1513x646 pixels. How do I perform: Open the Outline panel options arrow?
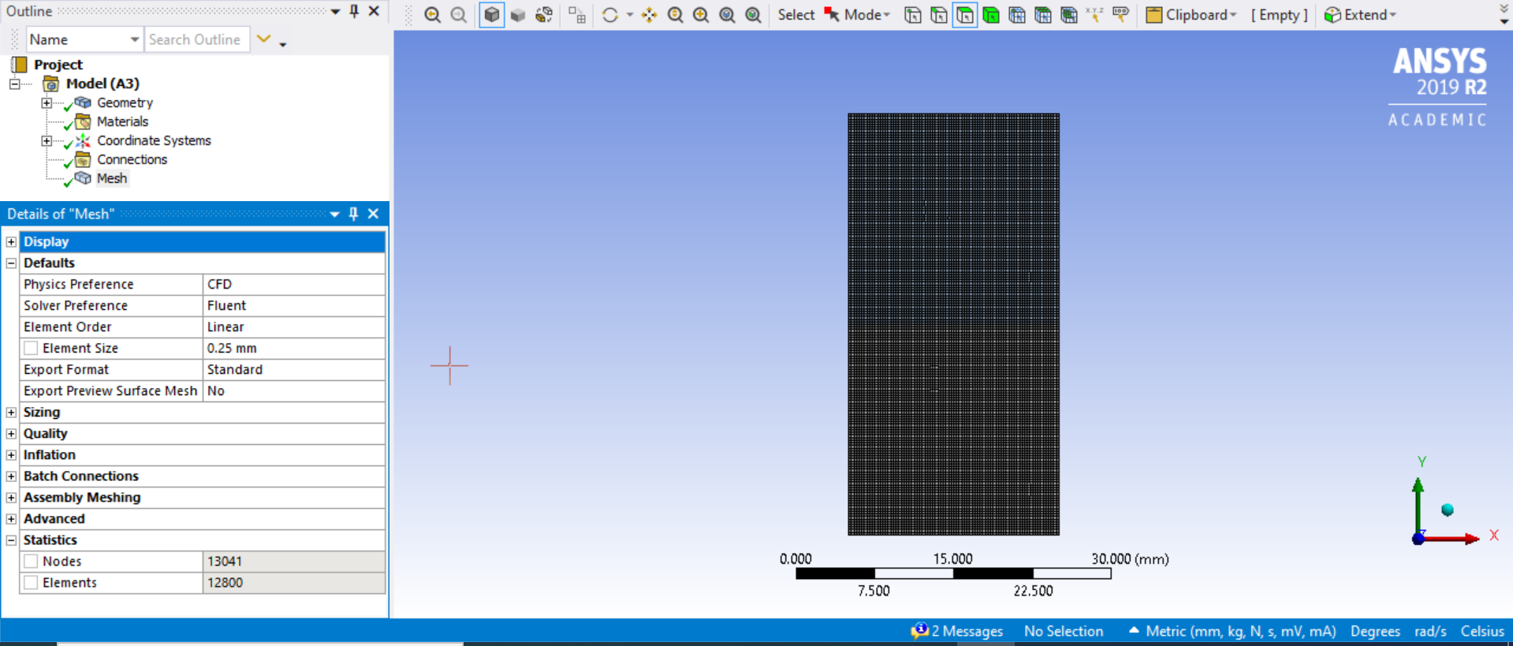[x=335, y=11]
